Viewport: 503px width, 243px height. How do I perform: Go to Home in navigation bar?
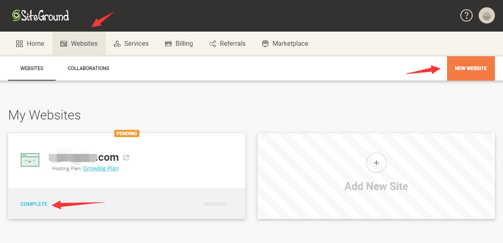click(30, 44)
